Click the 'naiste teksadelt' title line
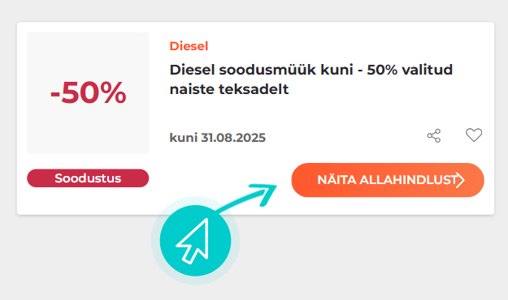The width and height of the screenshot is (508, 300). 229,89
